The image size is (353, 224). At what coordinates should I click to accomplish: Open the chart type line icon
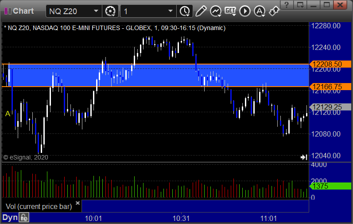(215, 11)
